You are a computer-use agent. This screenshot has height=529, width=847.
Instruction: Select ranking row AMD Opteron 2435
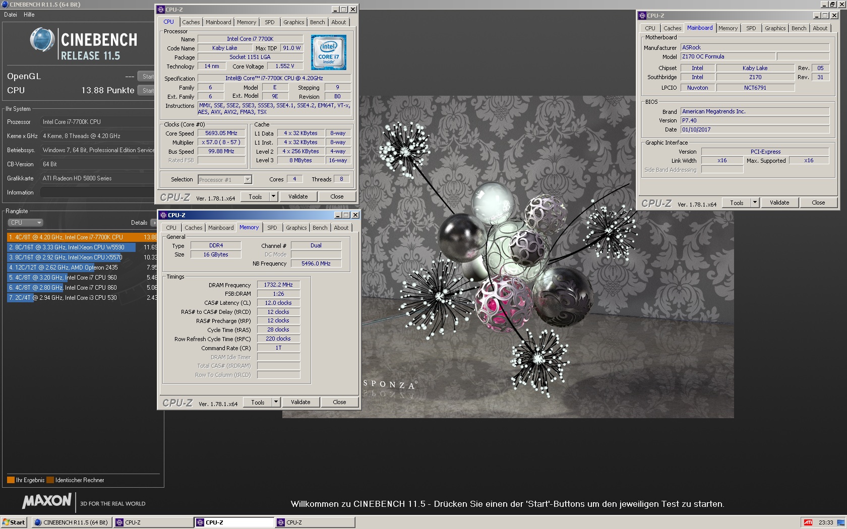82,267
